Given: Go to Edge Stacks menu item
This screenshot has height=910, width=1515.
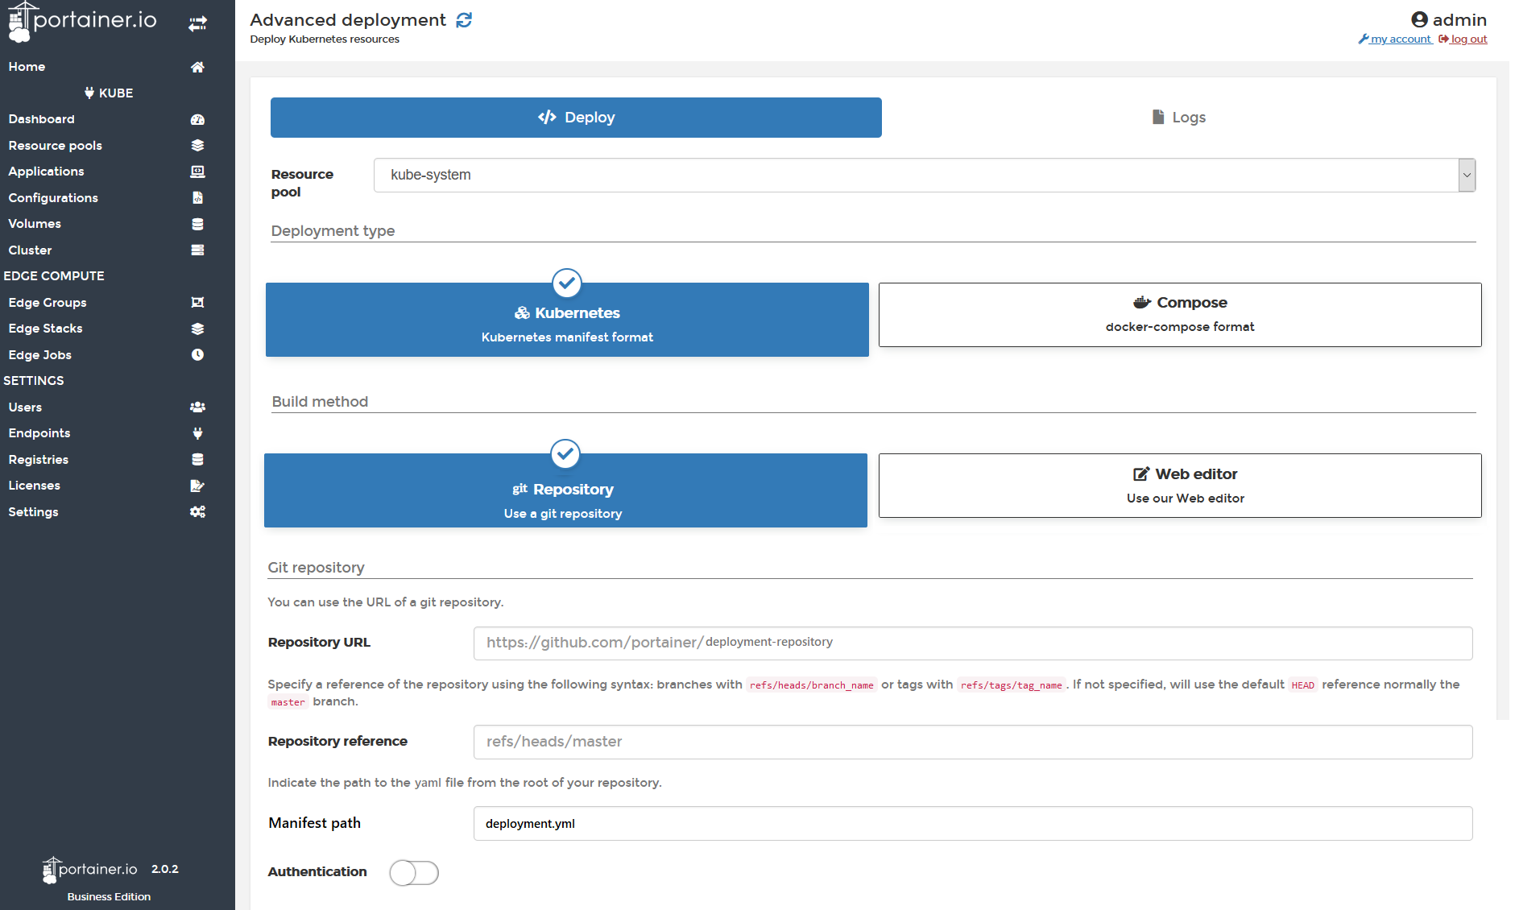Looking at the screenshot, I should click(x=45, y=329).
